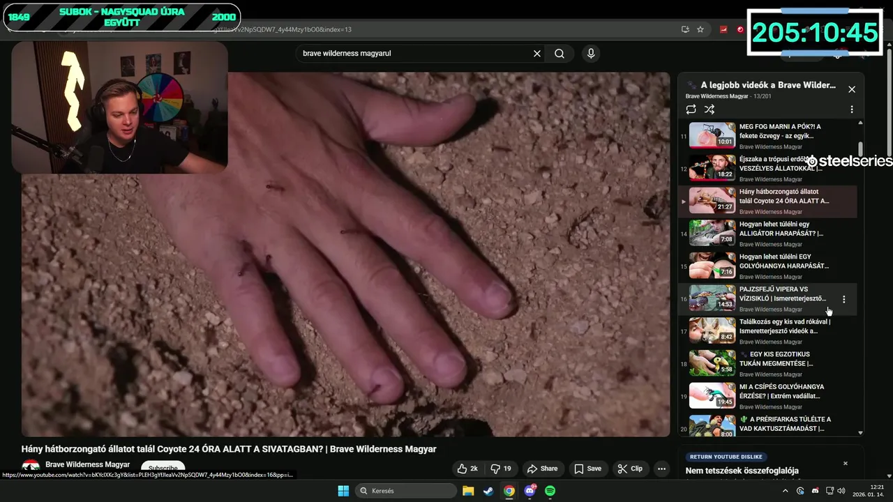
Task: Open the EGZOTIKUS TUKÁN MEGMENTÉSE video
Action: 767,363
